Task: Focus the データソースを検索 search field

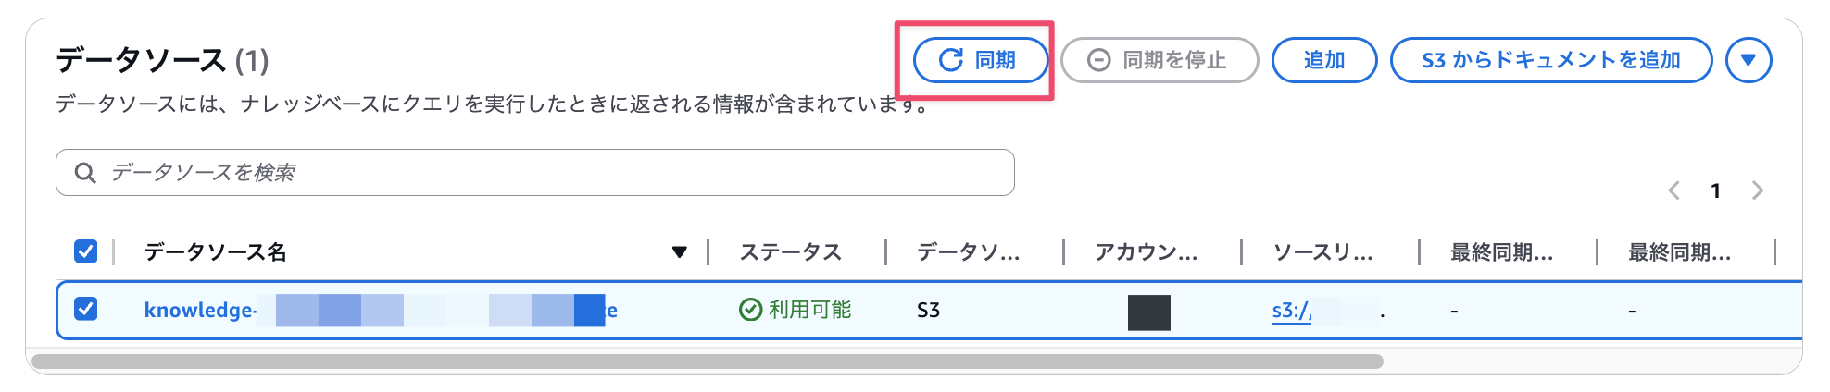Action: (x=535, y=172)
